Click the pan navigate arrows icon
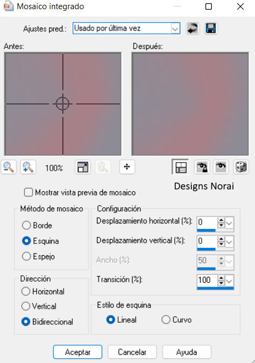This screenshot has width=255, height=363. coord(127,167)
